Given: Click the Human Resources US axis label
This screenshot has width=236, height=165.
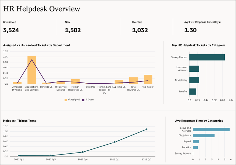Looking at the screenshot, I should [75, 88].
